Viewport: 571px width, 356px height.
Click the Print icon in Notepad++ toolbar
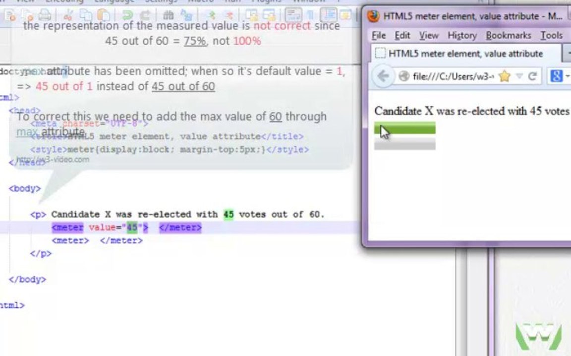pos(45,15)
